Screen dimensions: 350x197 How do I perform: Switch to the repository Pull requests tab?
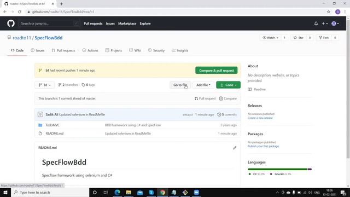pyautogui.click(x=63, y=50)
